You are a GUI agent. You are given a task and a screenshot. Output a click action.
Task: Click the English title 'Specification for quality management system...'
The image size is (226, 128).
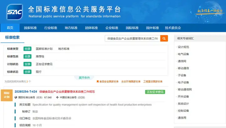pos(92,105)
